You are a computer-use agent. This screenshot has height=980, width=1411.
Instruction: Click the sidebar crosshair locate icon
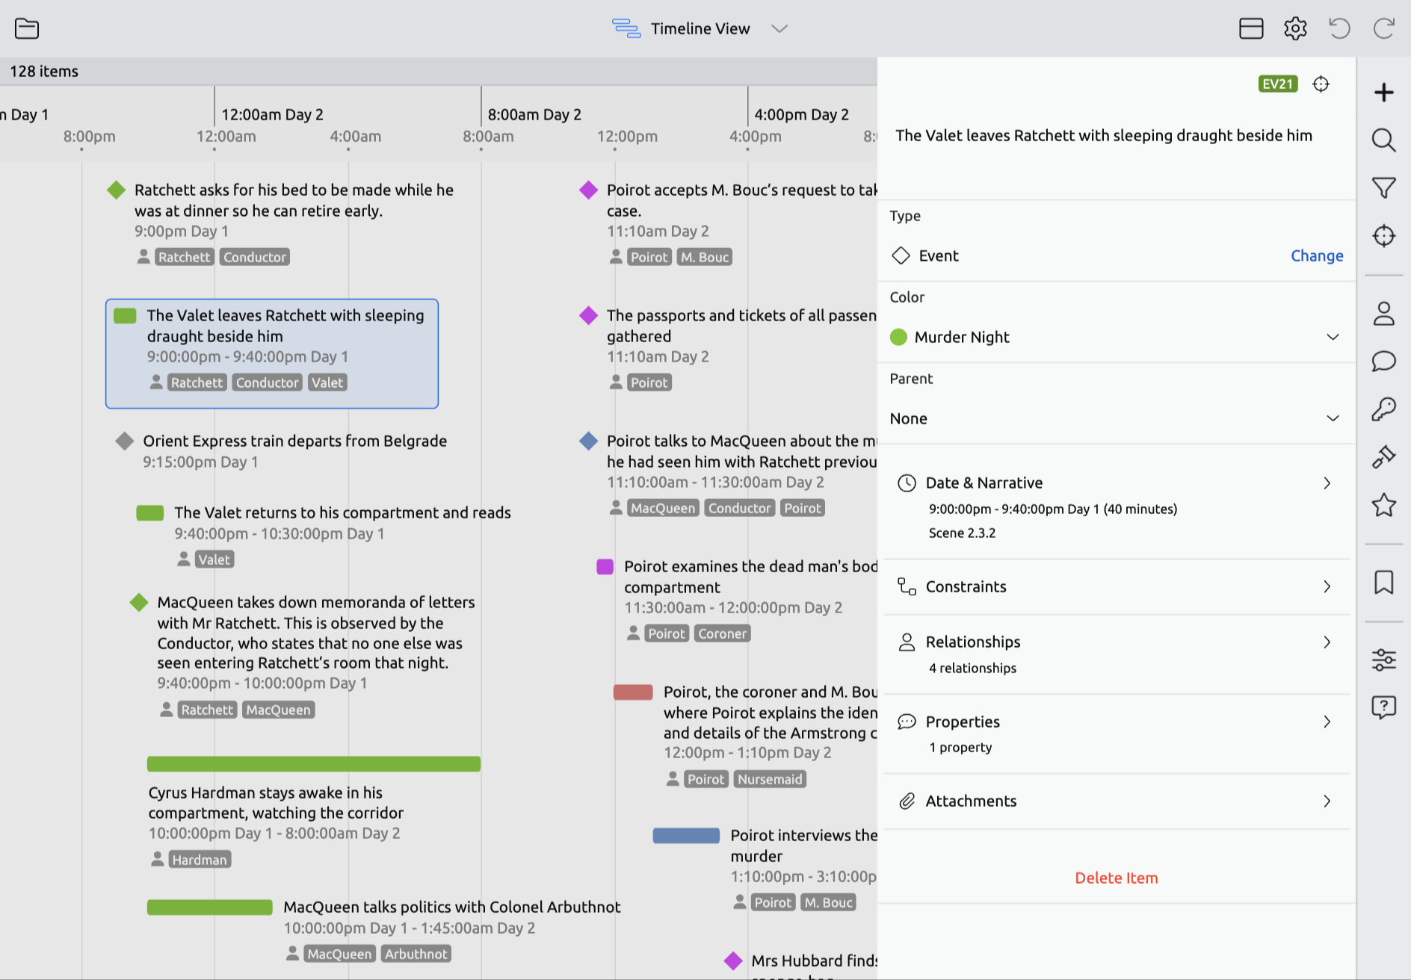1384,236
